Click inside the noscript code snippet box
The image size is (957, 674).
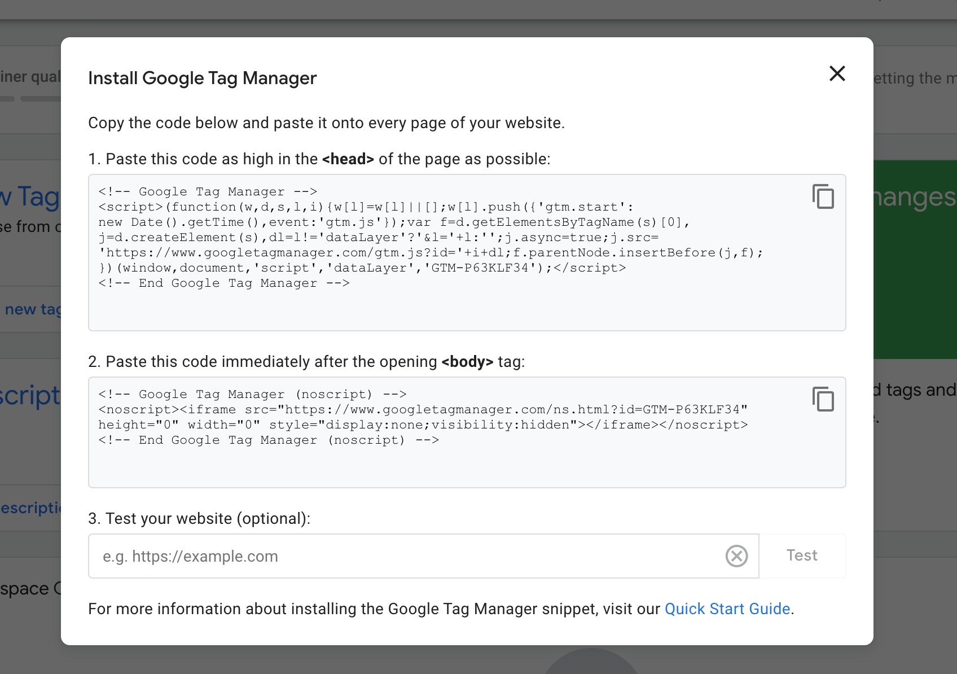point(467,432)
